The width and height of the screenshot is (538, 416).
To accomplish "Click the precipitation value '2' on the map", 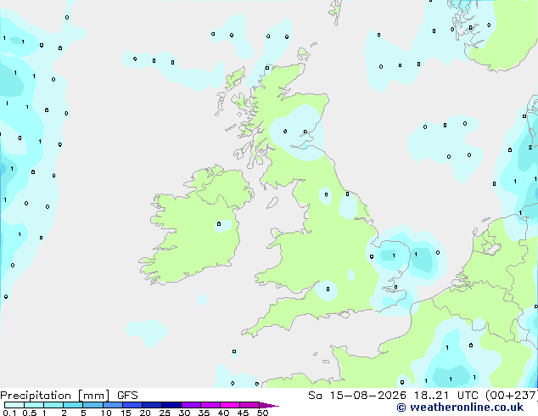I will tap(530, 147).
